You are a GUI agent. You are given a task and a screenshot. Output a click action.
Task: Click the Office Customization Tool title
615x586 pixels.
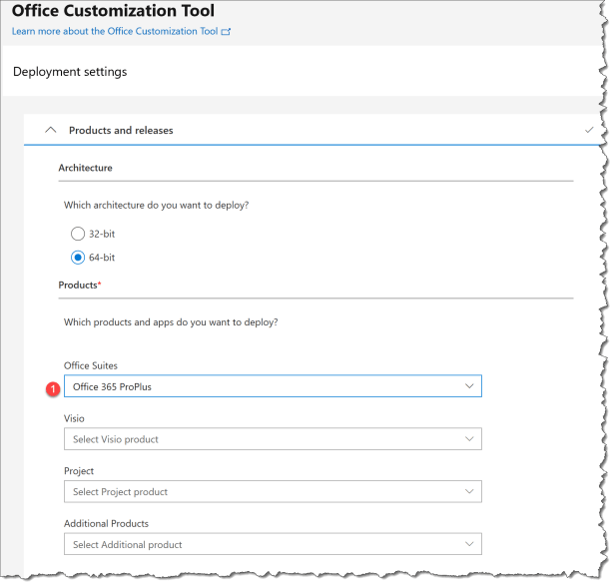[113, 11]
